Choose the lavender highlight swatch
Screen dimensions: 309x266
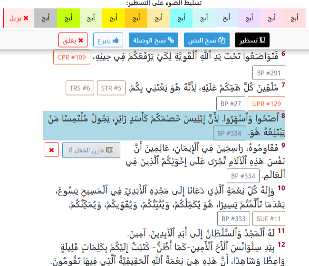coord(249,18)
